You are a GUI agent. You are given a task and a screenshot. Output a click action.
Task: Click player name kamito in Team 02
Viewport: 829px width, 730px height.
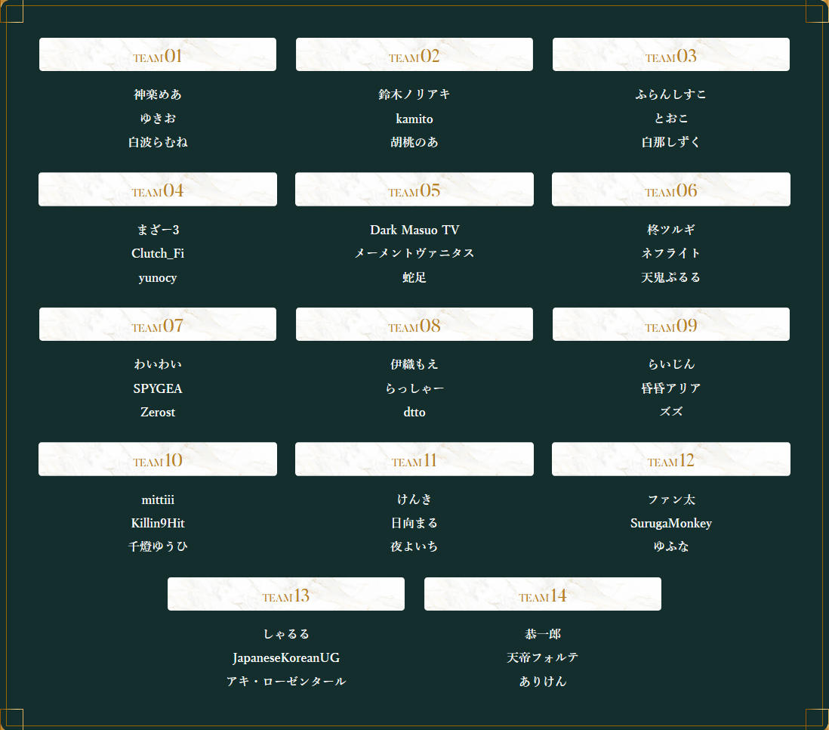[x=414, y=119]
